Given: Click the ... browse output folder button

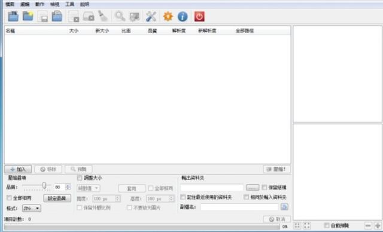Looking at the screenshot, I should (253, 187).
